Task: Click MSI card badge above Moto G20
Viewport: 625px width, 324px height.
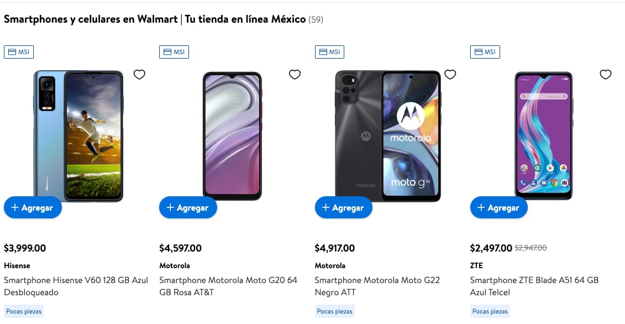Action: click(174, 52)
